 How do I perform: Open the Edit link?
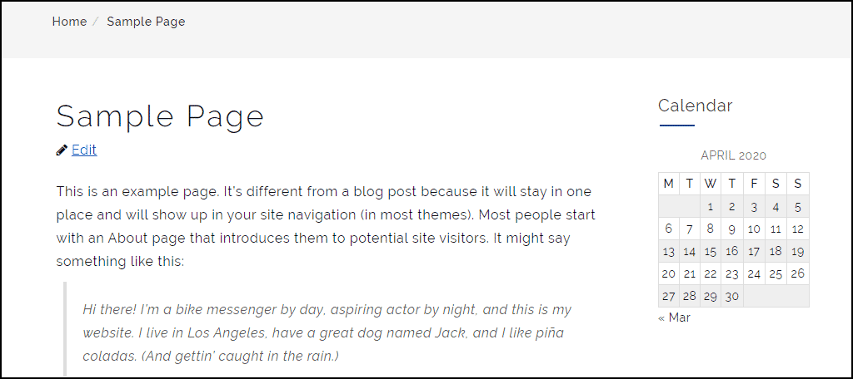tap(84, 150)
